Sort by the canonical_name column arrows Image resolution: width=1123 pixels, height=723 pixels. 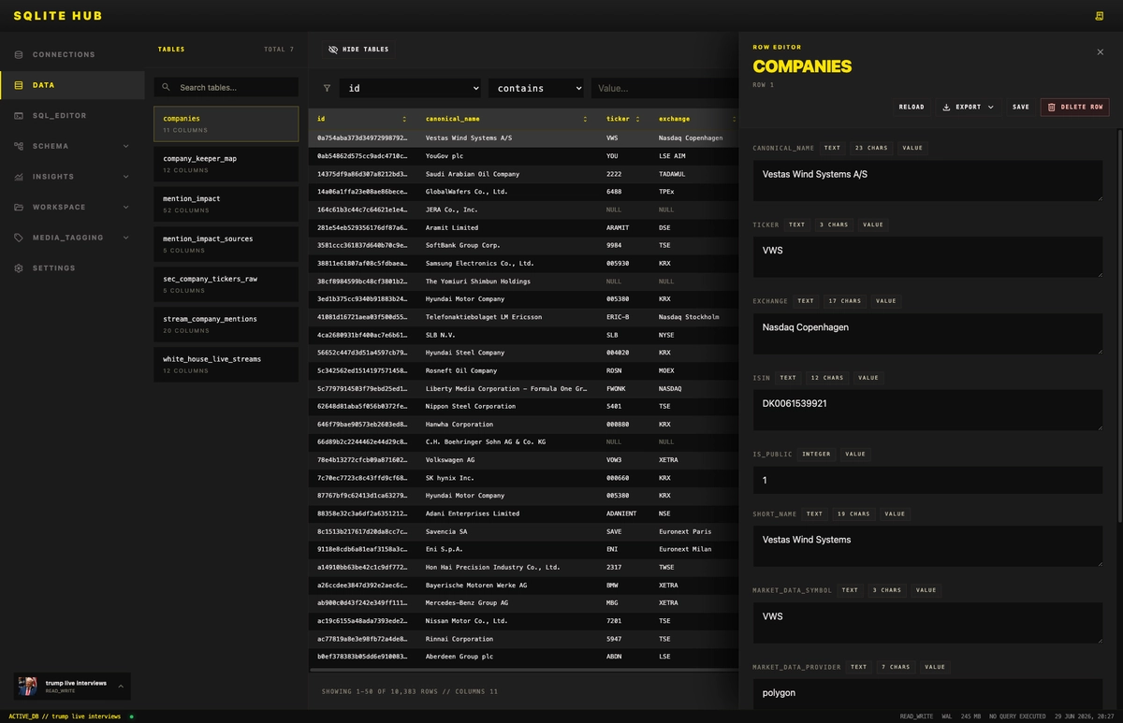(x=585, y=119)
